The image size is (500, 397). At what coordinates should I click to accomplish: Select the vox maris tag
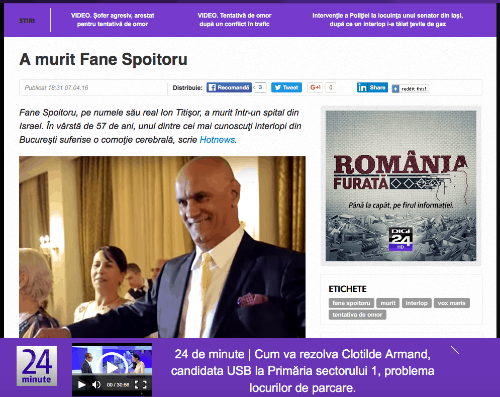[x=452, y=303]
